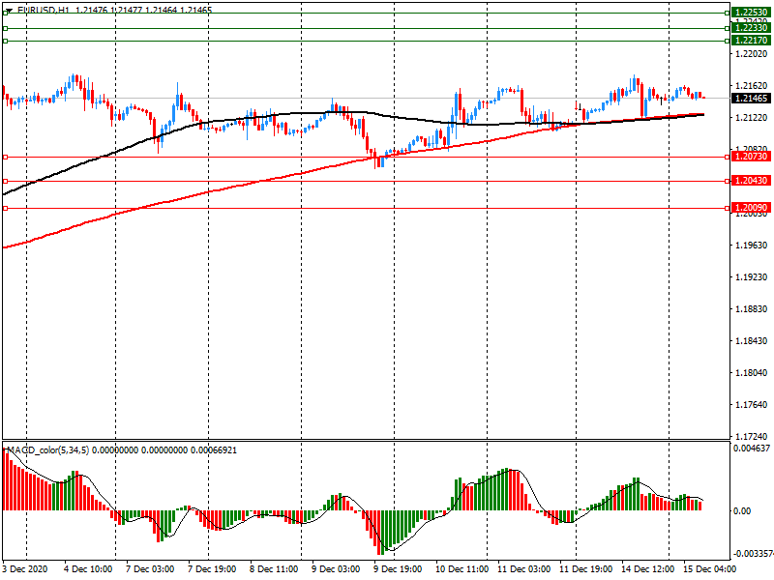Click the black 1.21465 current price tag
774x580 pixels.
tap(751, 99)
